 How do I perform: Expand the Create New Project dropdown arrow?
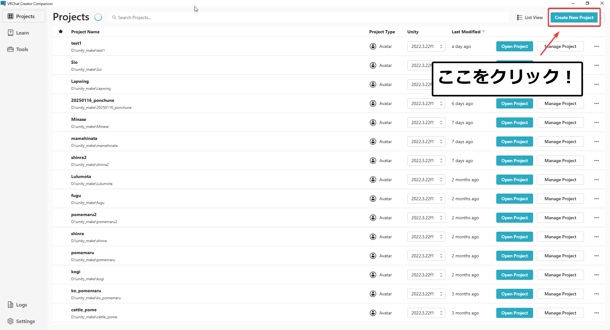pos(601,17)
